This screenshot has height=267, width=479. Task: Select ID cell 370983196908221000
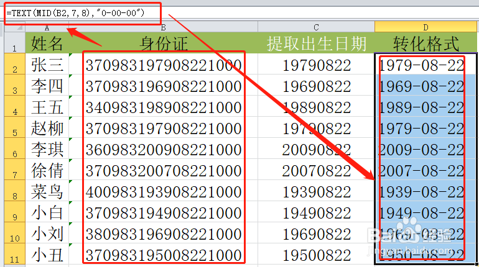click(164, 85)
